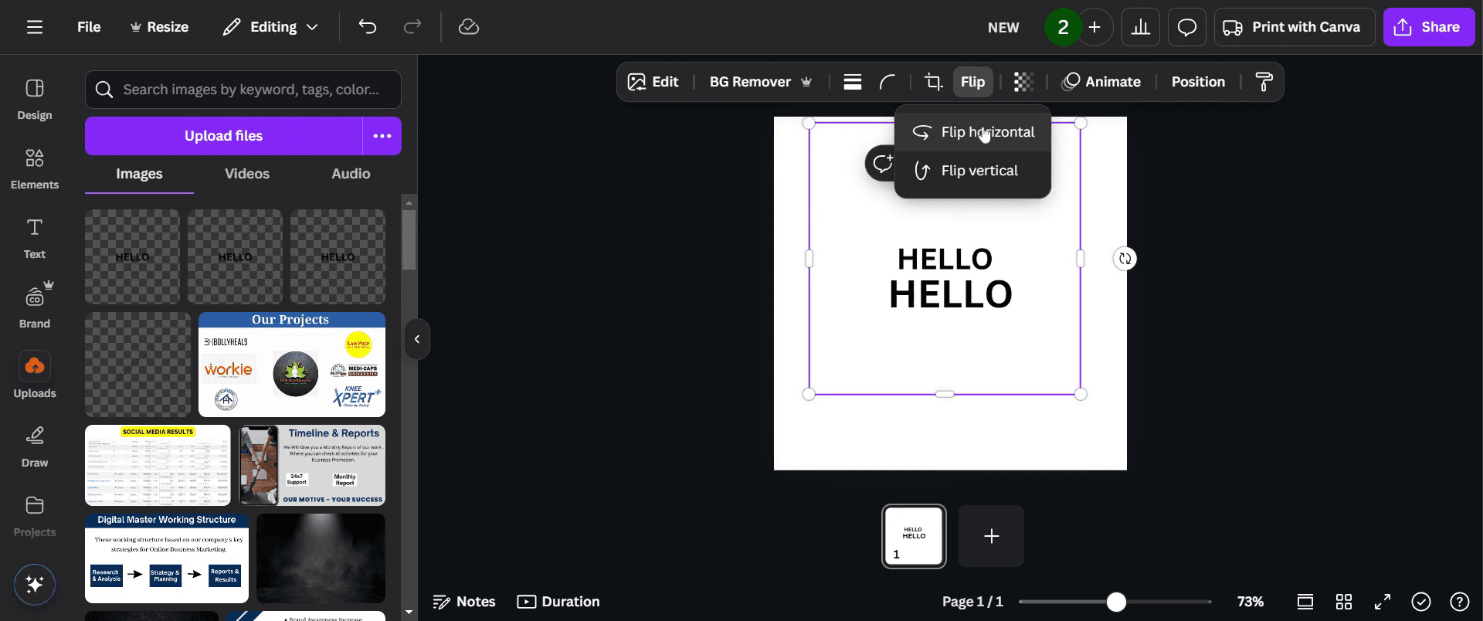Image resolution: width=1483 pixels, height=621 pixels.
Task: Click the Resize button
Action: [159, 27]
